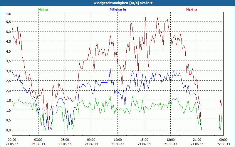Image resolution: width=235 pixels, height=147 pixels.
Task: Click the green Minima legend label
Action: pyautogui.click(x=43, y=9)
